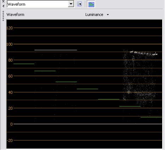Image resolution: width=165 pixels, height=150 pixels.
Task: Click the Waveform heading label above the graph
Action: [16, 15]
